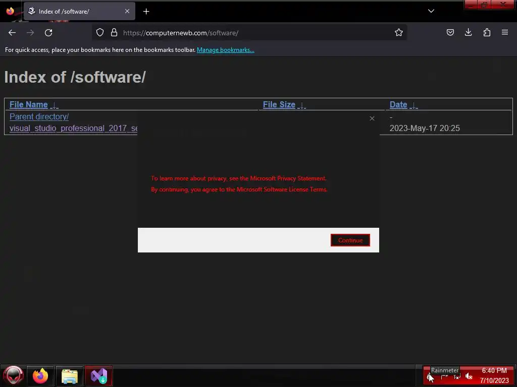Open the Parent directory link
This screenshot has width=517, height=387.
39,117
